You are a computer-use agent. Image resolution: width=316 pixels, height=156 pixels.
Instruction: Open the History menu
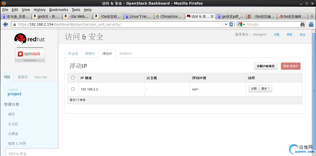pos(39,10)
